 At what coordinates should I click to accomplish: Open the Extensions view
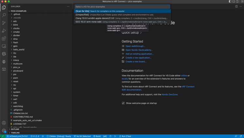pyautogui.click(x=4, y=38)
